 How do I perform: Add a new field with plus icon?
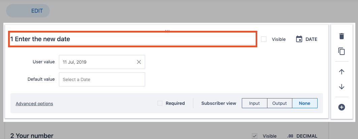pos(341,107)
